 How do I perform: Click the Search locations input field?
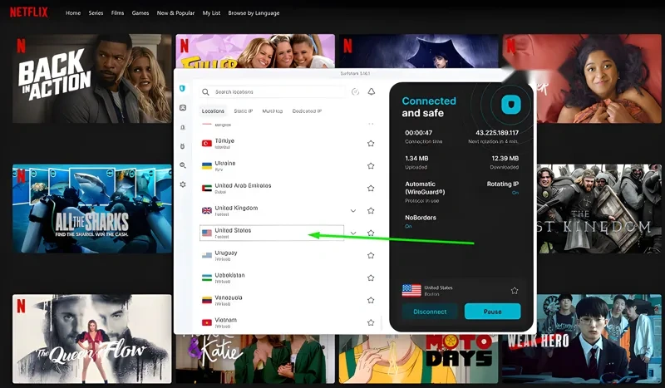(x=273, y=91)
